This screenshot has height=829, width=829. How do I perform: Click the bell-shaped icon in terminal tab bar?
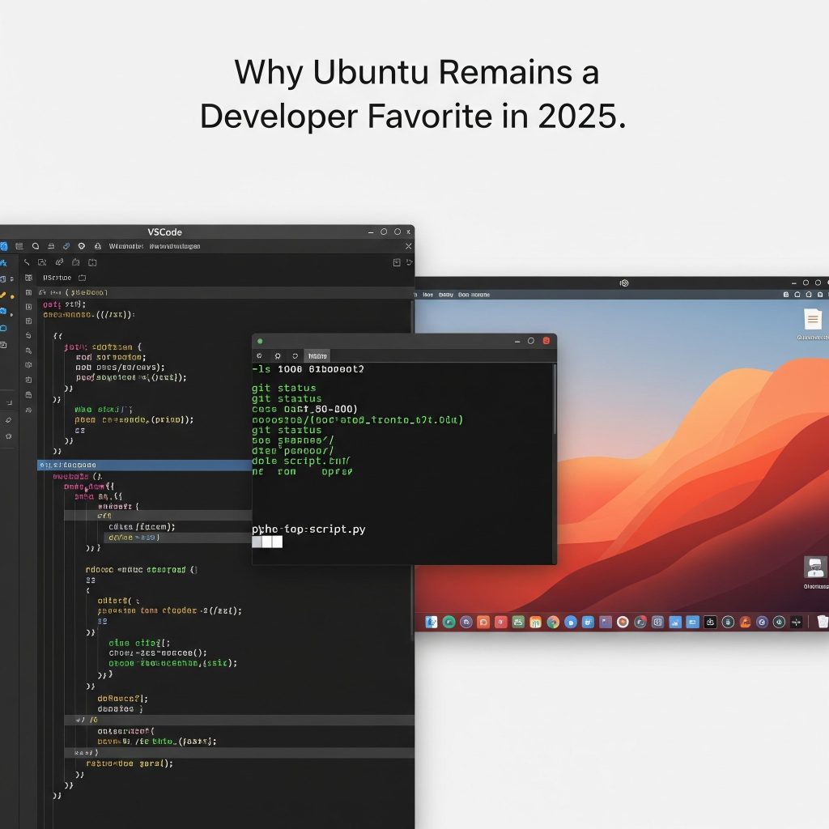pos(278,356)
